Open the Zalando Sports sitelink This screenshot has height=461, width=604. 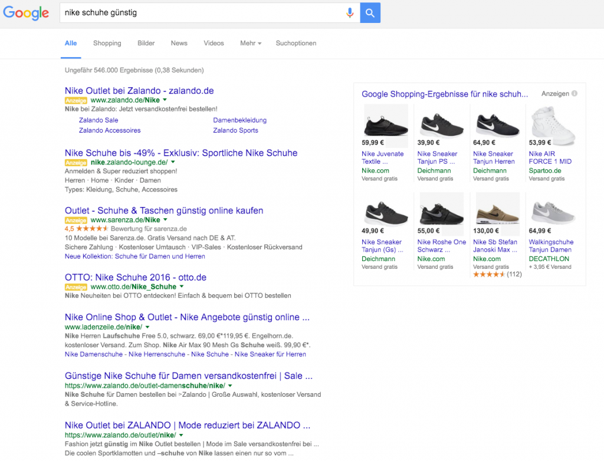pyautogui.click(x=236, y=130)
